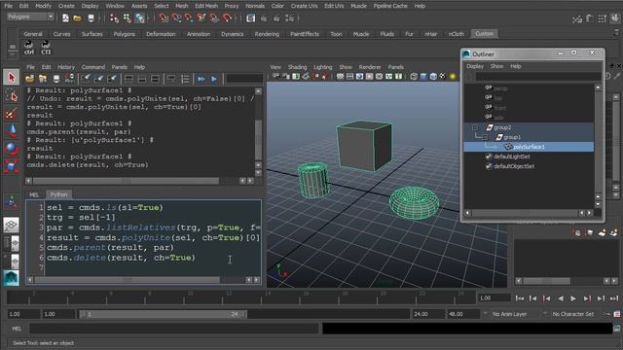This screenshot has height=350, width=623.
Task: Click the MEL command line field
Action: (174, 329)
